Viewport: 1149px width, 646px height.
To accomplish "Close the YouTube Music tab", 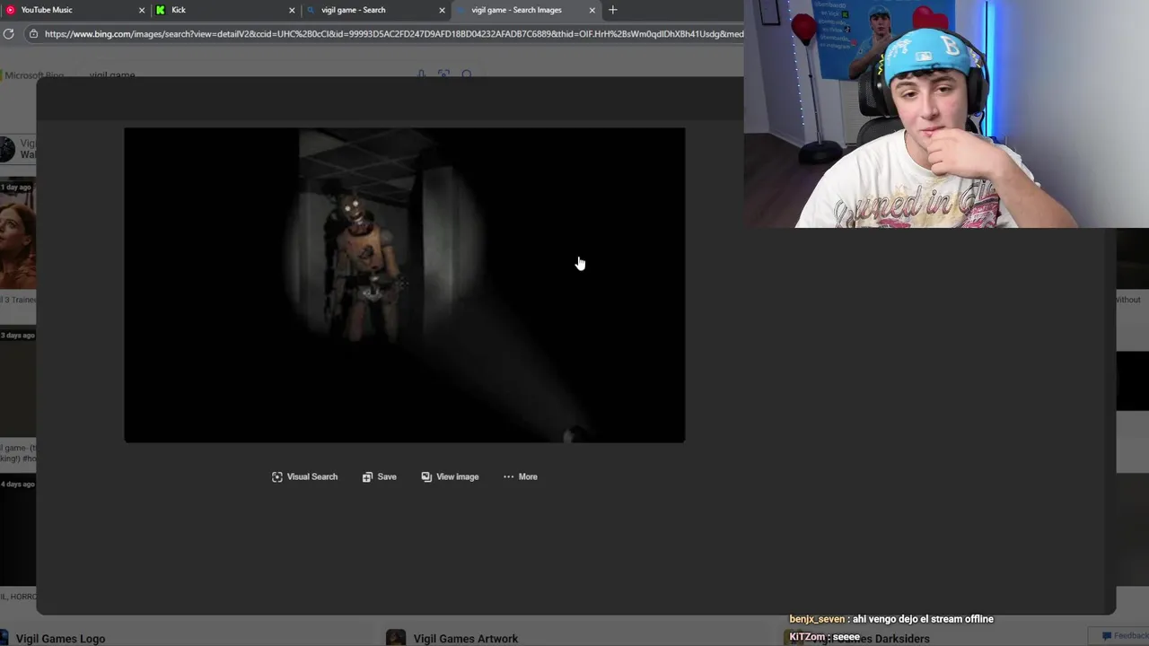I will 141,10.
